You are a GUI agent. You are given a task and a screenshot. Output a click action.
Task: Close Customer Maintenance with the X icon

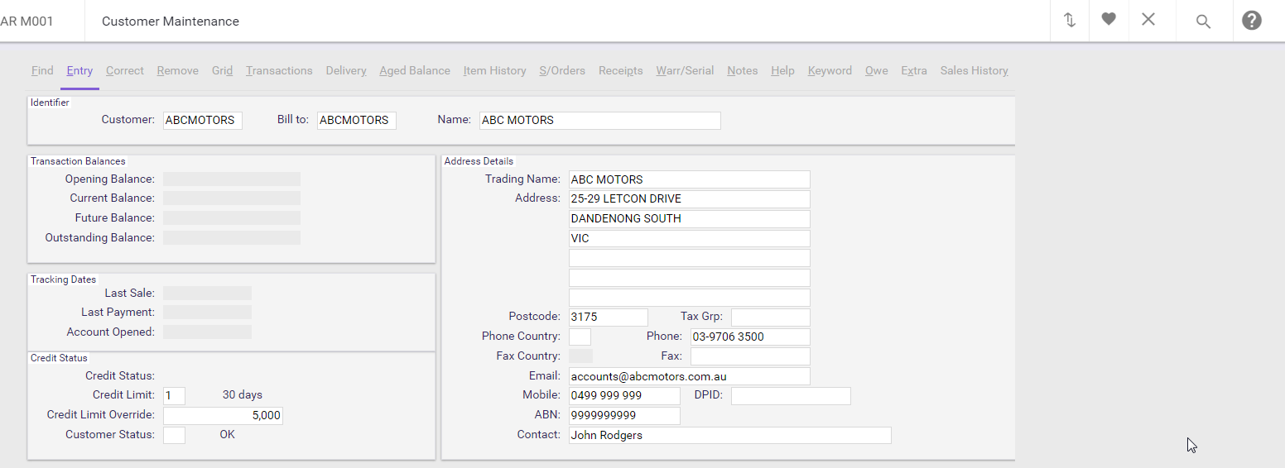click(1148, 19)
